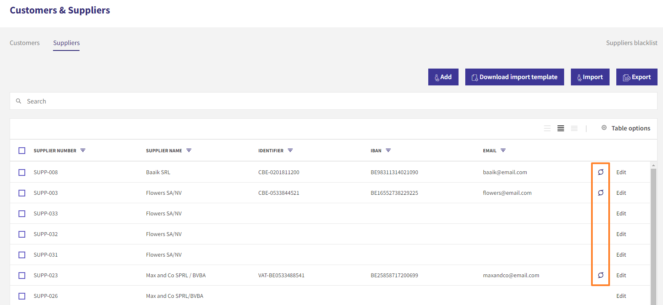Switch to the Customers tab
Viewport: 663px width, 305px height.
coord(25,43)
